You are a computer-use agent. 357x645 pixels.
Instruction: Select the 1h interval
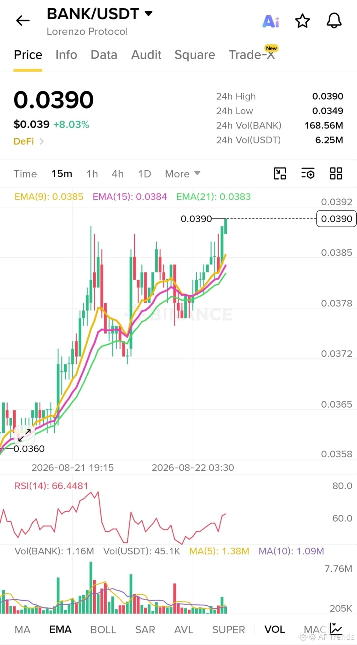coord(92,174)
